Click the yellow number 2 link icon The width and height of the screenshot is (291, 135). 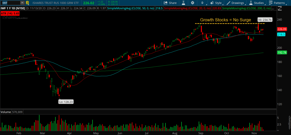coord(28,3)
